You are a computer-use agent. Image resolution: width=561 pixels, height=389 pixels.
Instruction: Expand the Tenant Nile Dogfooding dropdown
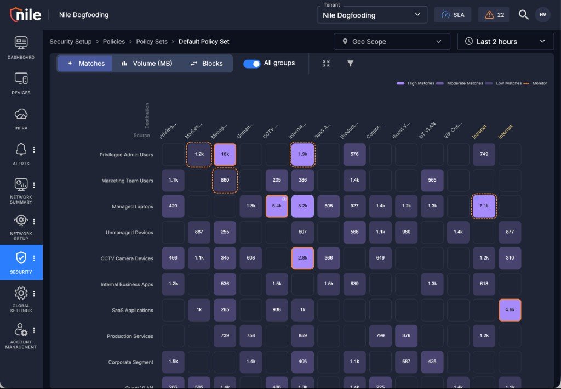click(x=372, y=15)
